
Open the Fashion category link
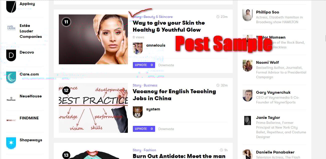point(150,150)
